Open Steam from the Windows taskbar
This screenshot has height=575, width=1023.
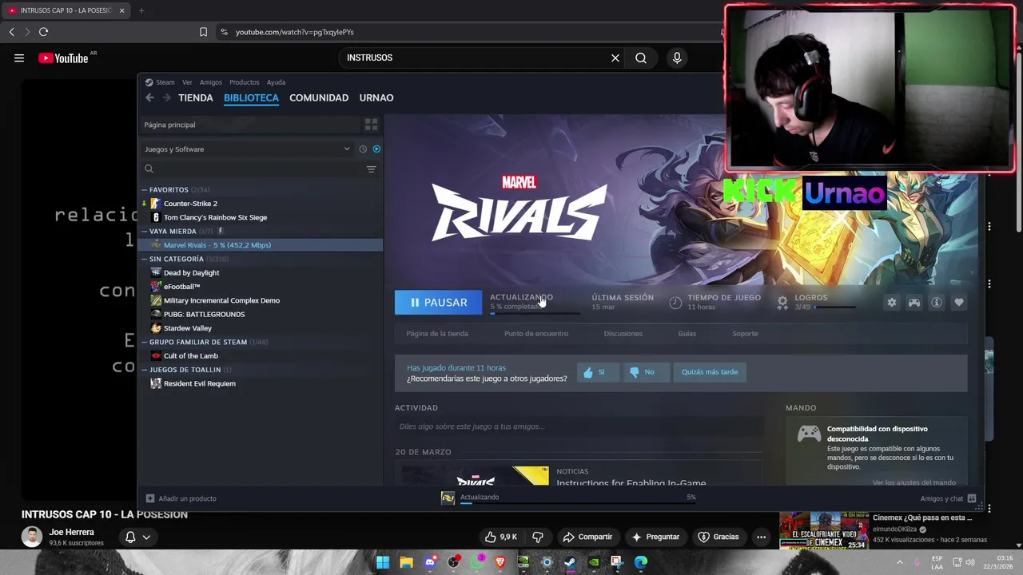click(x=570, y=562)
